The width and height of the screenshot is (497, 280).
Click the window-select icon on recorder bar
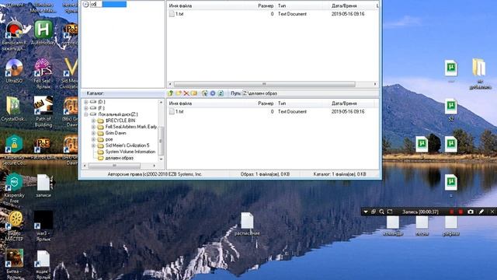(374, 212)
